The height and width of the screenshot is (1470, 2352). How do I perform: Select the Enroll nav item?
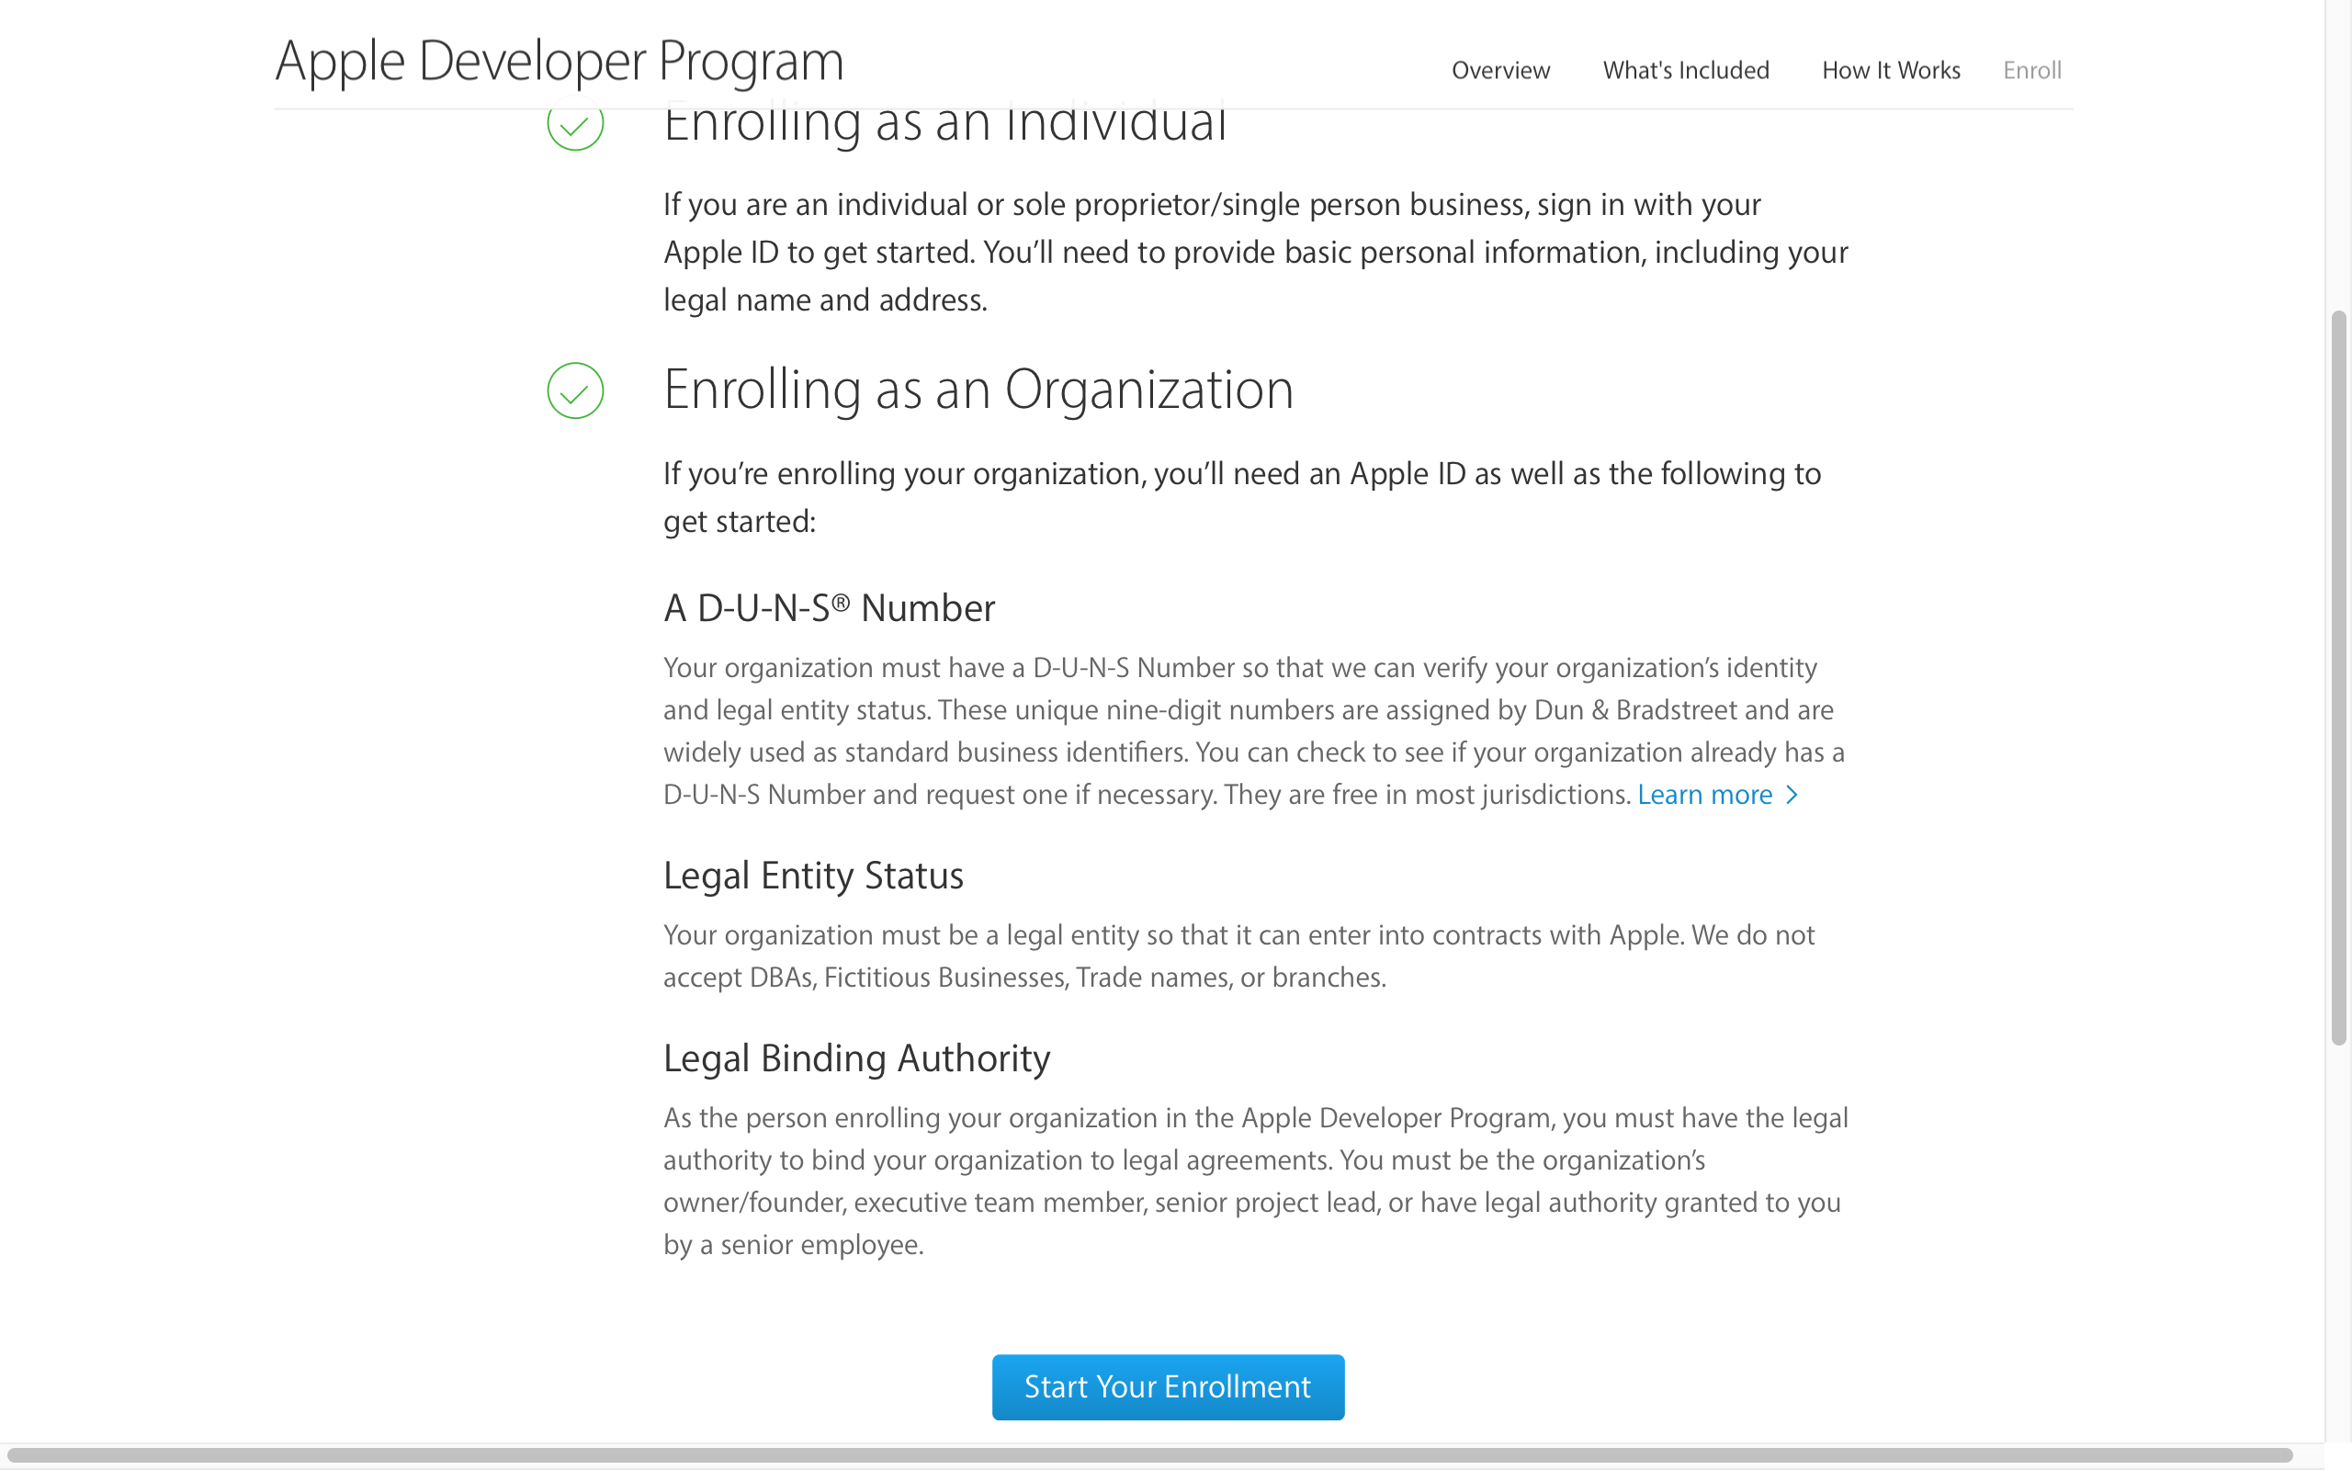click(x=2031, y=70)
